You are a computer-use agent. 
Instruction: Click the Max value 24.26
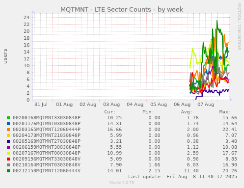[x=230, y=171]
